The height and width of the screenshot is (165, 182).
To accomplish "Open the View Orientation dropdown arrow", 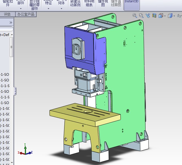I will point(165,16).
